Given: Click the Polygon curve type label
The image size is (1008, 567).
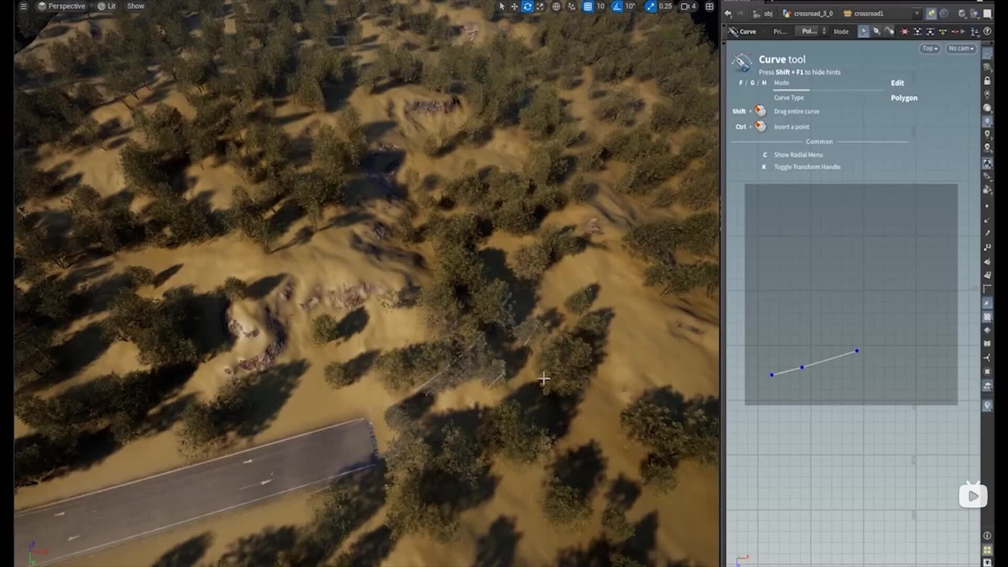Looking at the screenshot, I should click(x=904, y=98).
